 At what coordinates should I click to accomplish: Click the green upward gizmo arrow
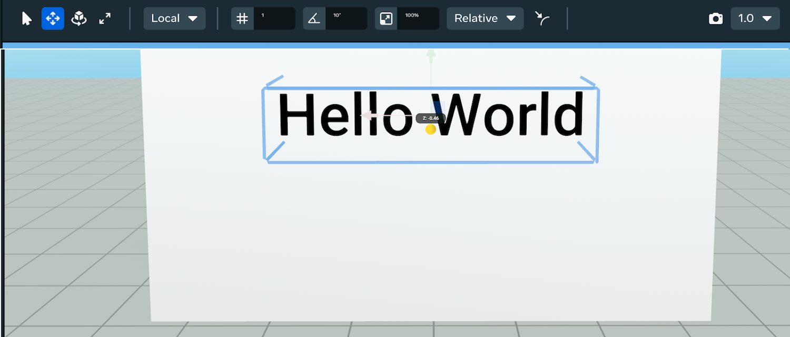click(x=431, y=54)
